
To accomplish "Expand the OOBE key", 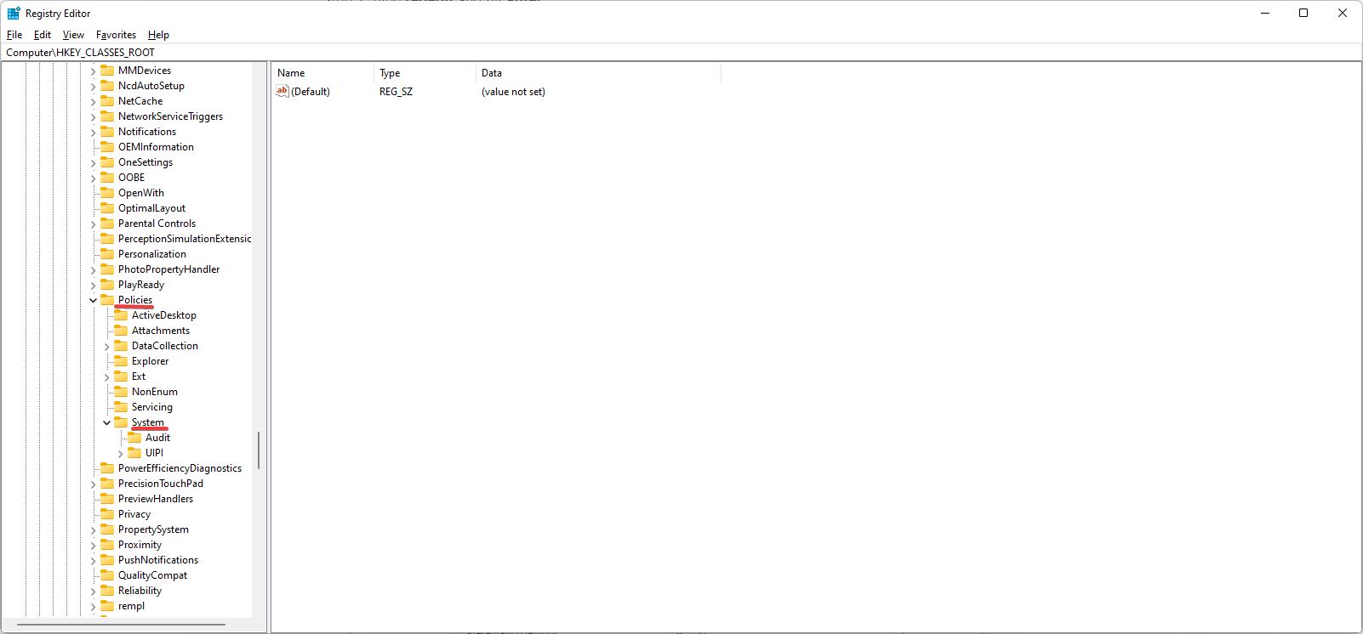I will tap(94, 178).
